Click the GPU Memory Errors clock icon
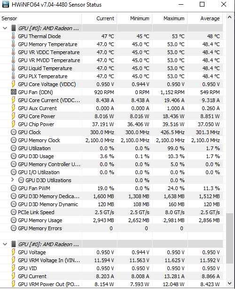Screen dimensions: 235x289 coord(14,228)
